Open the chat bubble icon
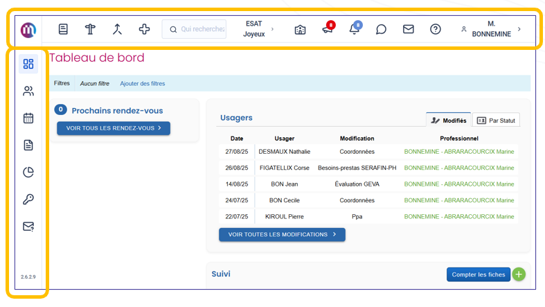545x307 pixels. coord(381,30)
